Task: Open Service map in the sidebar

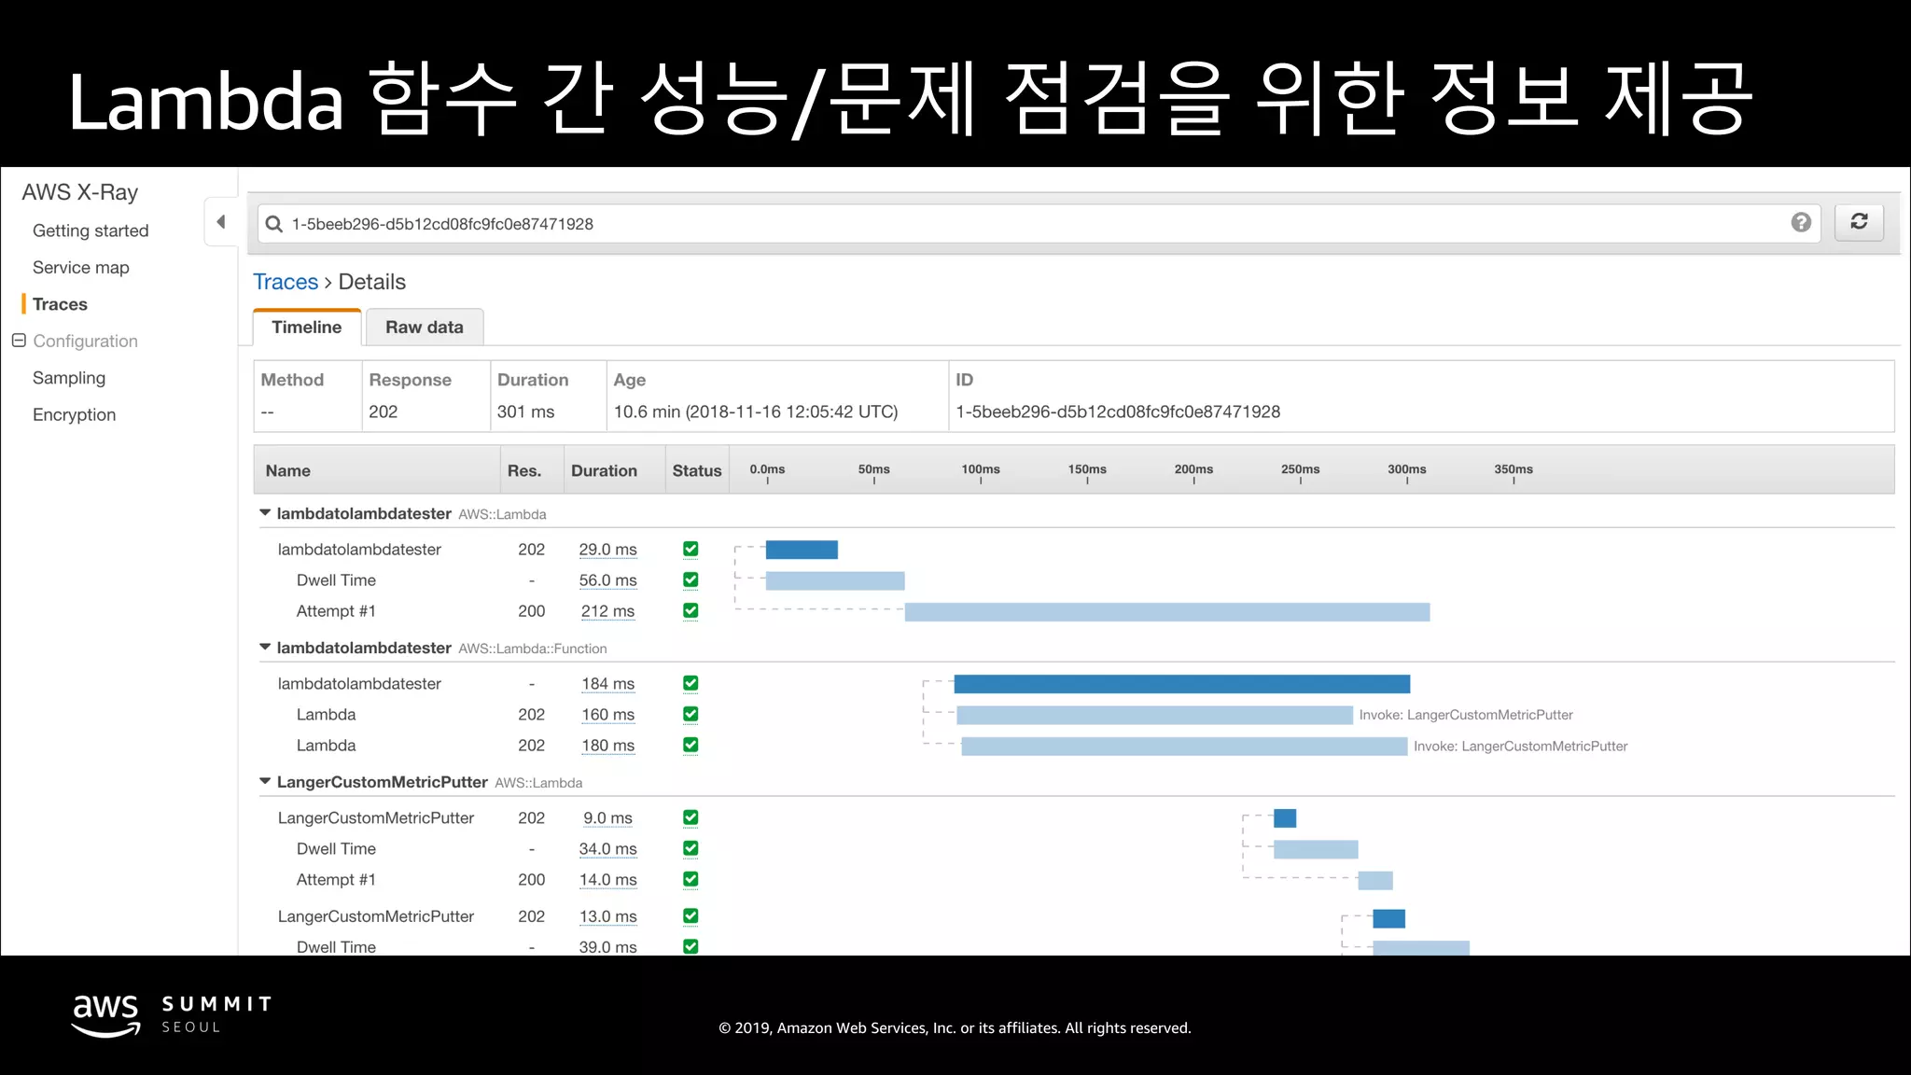Action: 81,268
